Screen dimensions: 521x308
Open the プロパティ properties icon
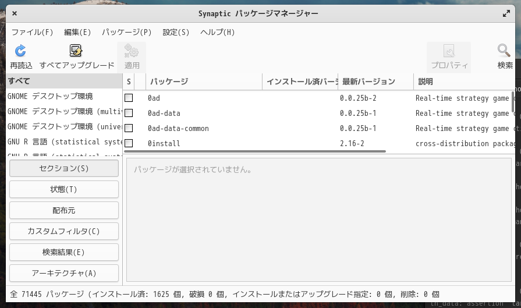point(449,51)
